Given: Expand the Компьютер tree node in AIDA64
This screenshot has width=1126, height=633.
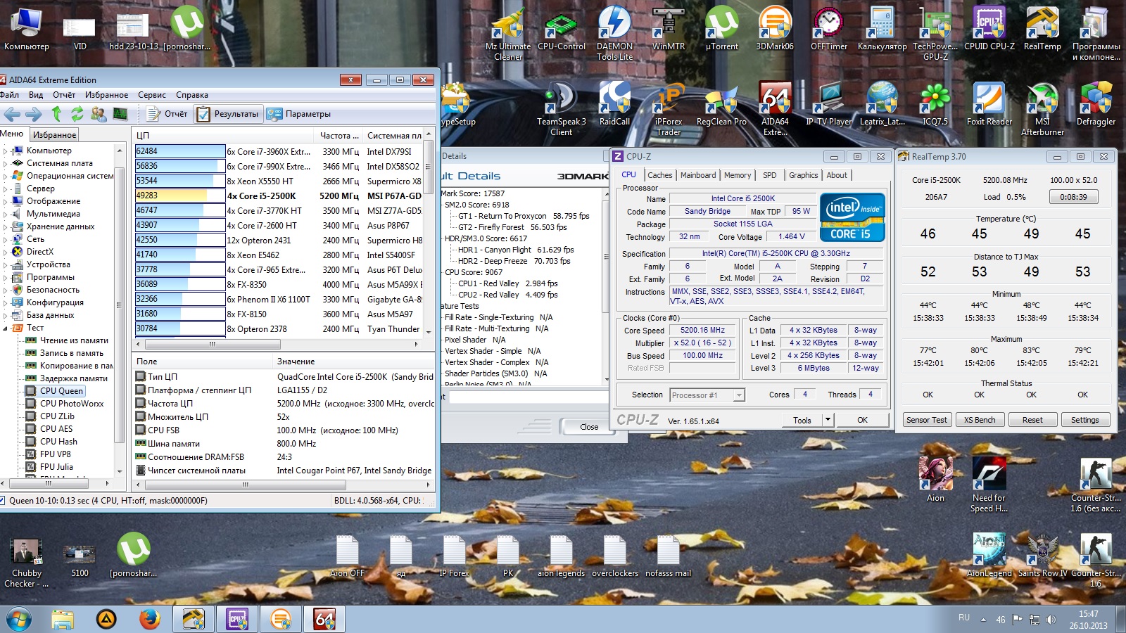Looking at the screenshot, I should click(x=6, y=151).
